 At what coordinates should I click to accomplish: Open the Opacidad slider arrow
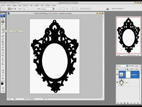pos(140,66)
